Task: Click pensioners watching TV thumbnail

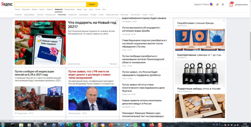Action: [39, 98]
